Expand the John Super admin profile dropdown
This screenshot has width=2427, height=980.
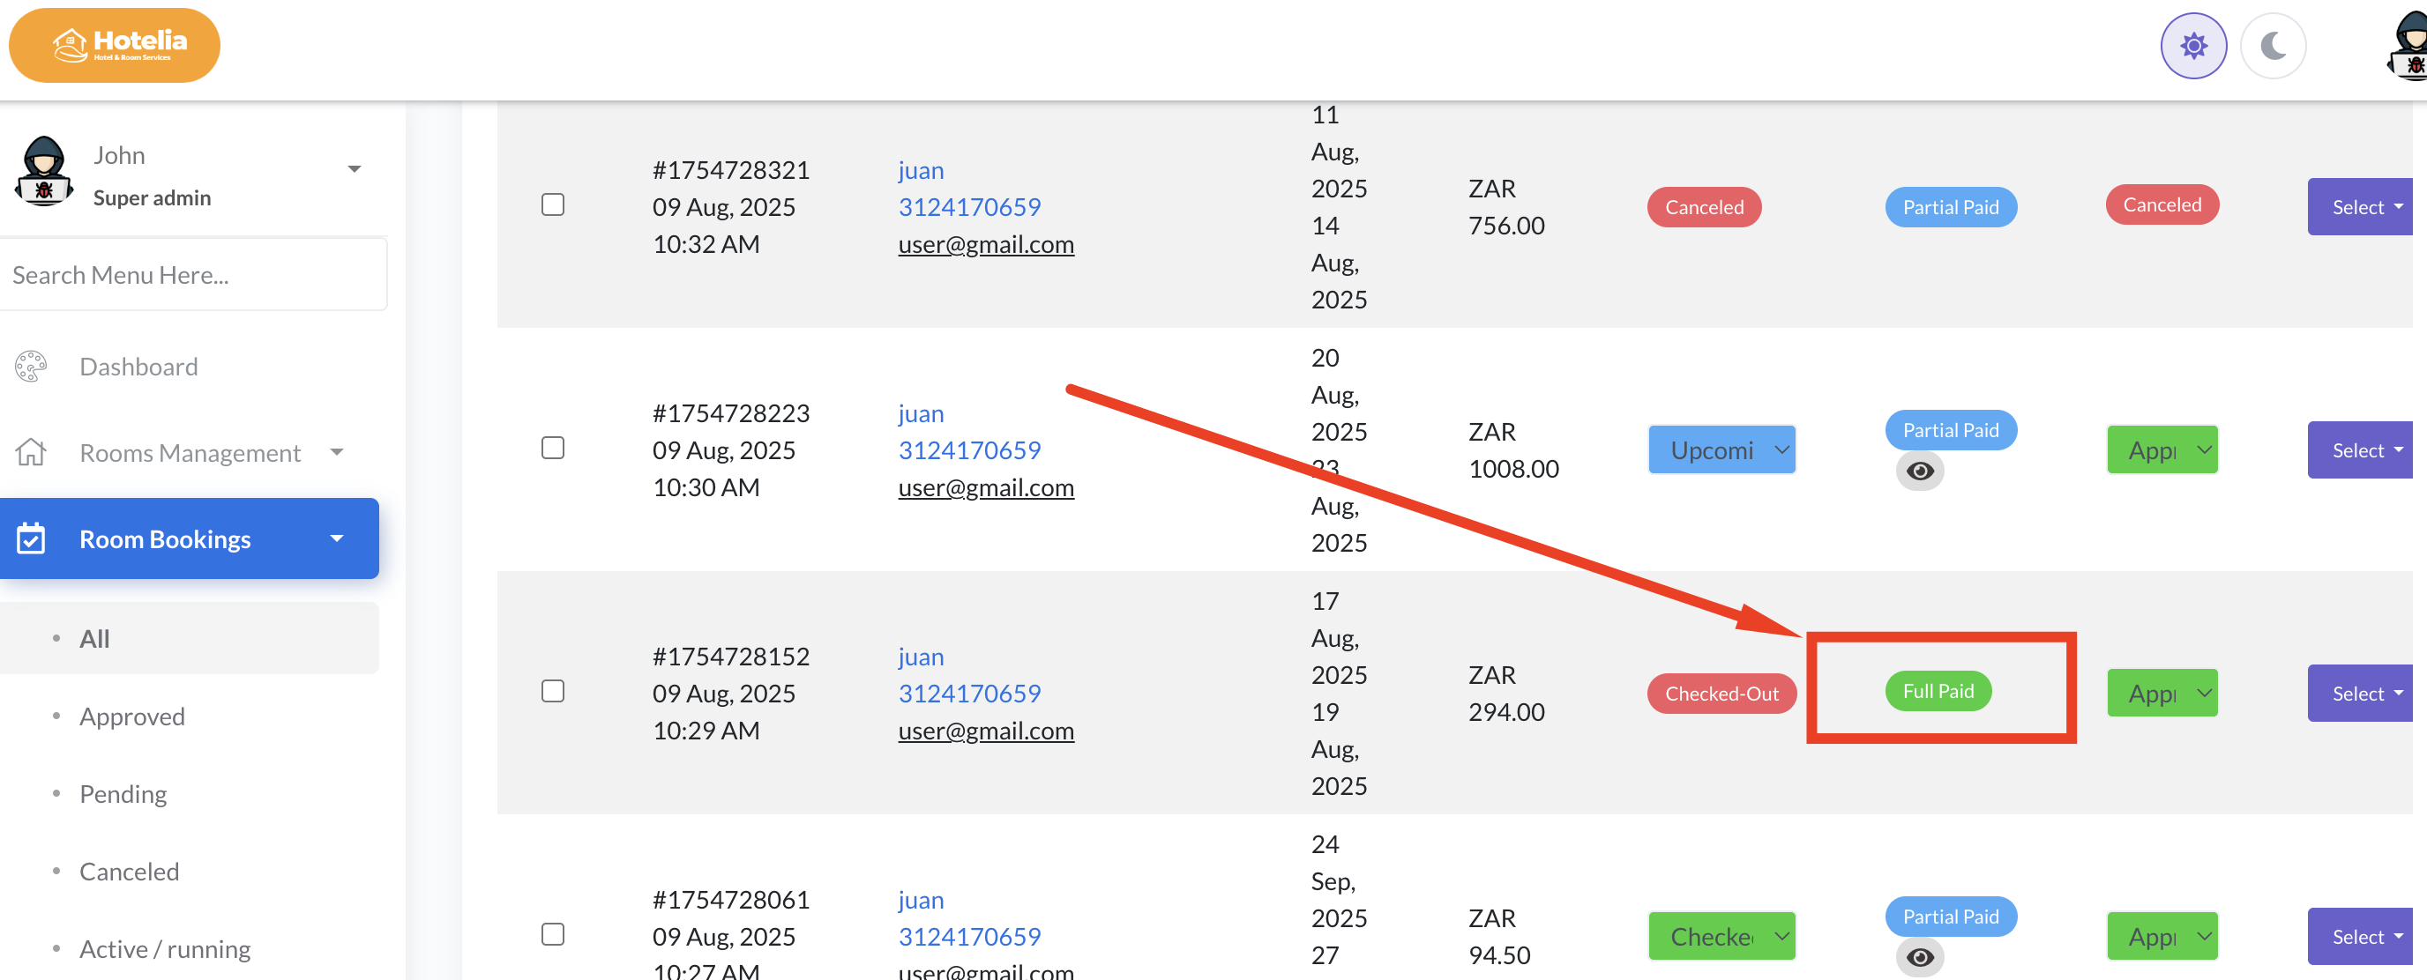tap(355, 169)
